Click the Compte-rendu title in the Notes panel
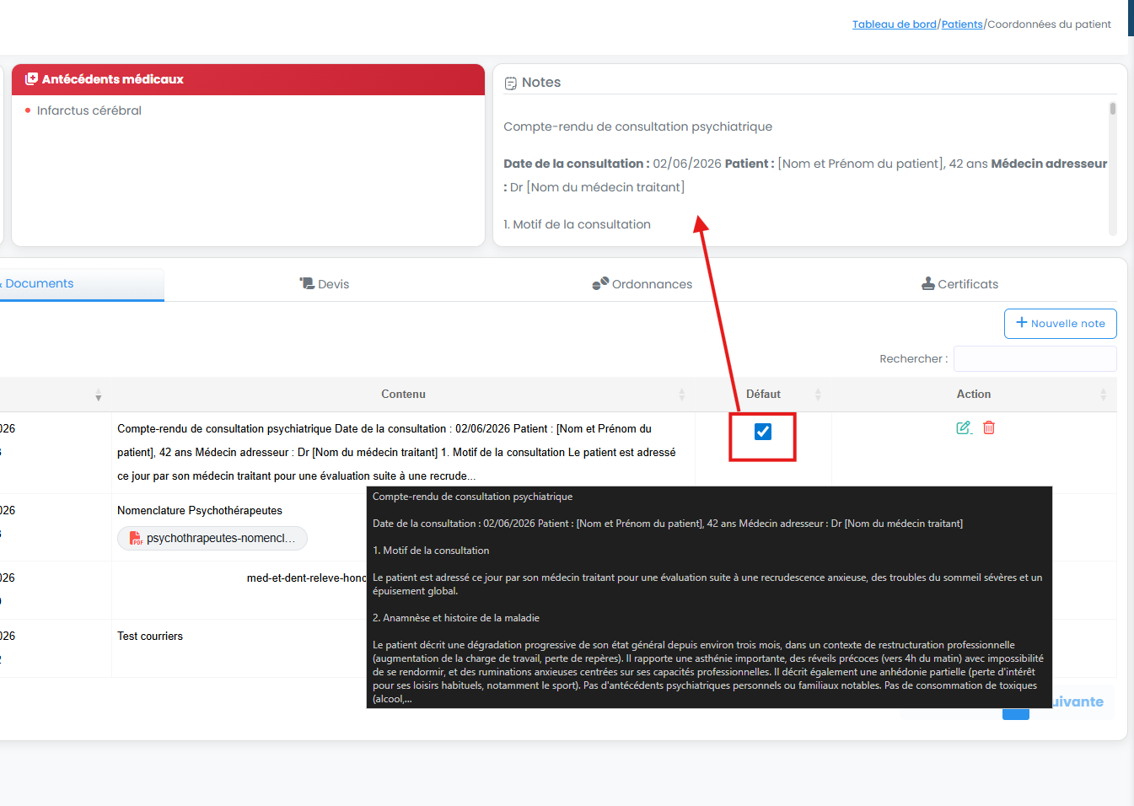 click(x=637, y=126)
